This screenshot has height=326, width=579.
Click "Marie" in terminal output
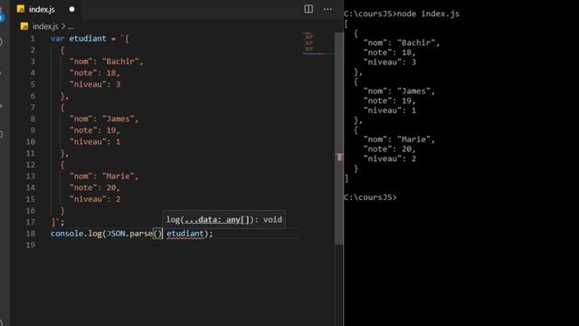pos(414,139)
